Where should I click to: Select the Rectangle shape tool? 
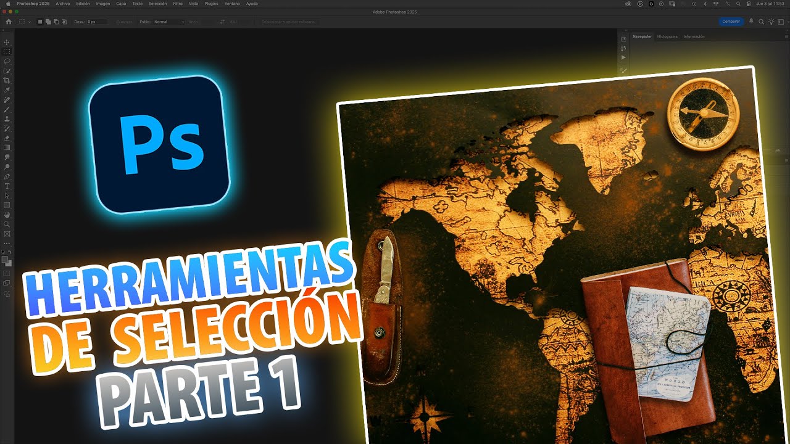[7, 205]
